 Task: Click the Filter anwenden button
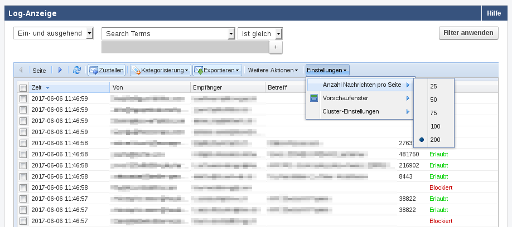point(468,33)
